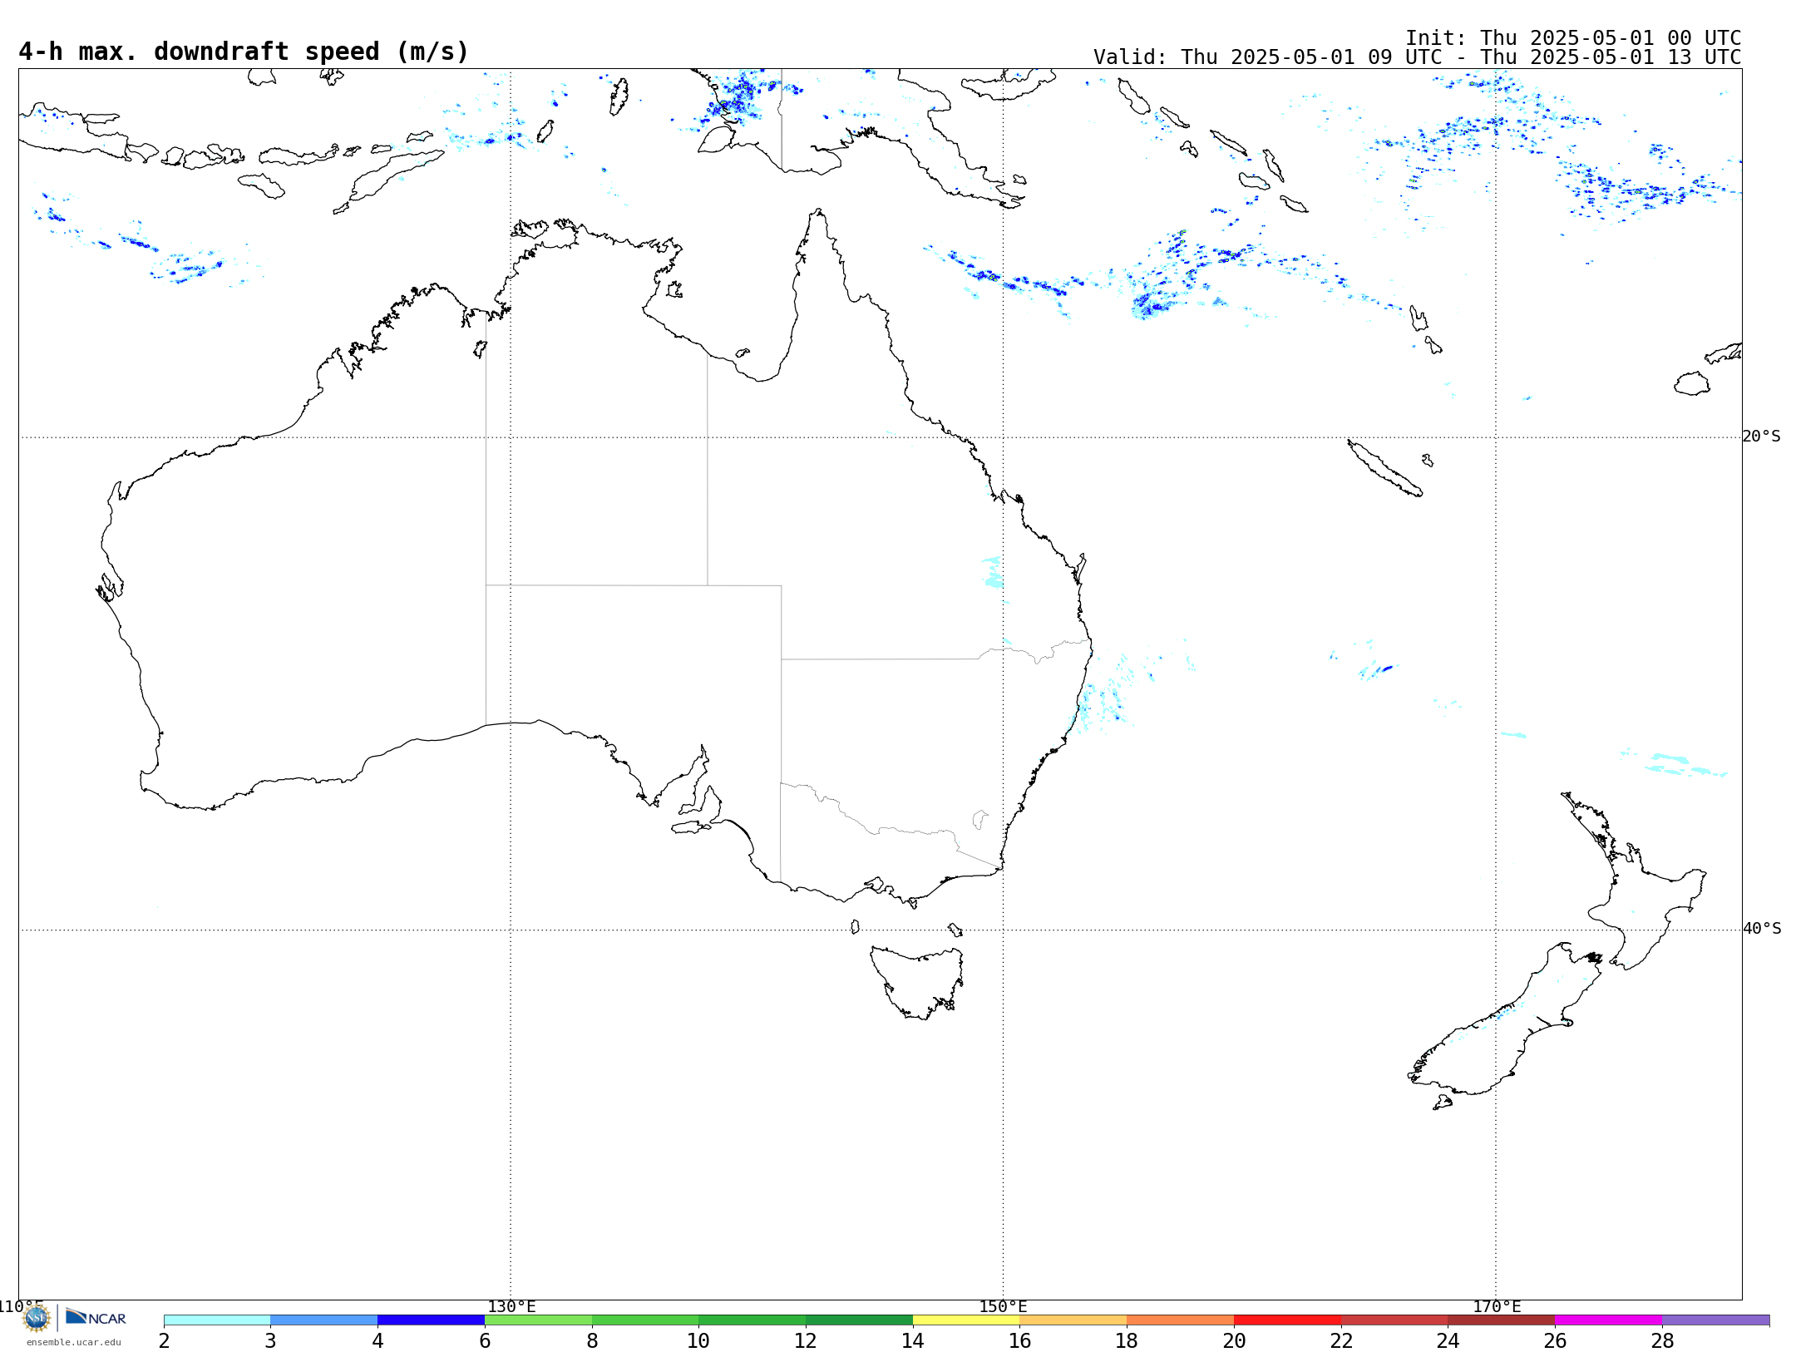Open the ensemble.ucar.edu link text

point(73,1342)
